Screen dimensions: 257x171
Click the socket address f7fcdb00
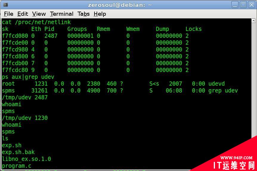click(x=15, y=63)
